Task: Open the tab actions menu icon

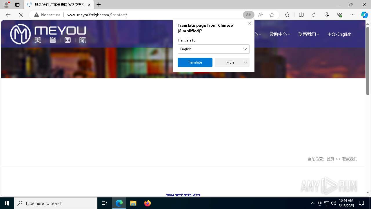Action: click(17, 5)
